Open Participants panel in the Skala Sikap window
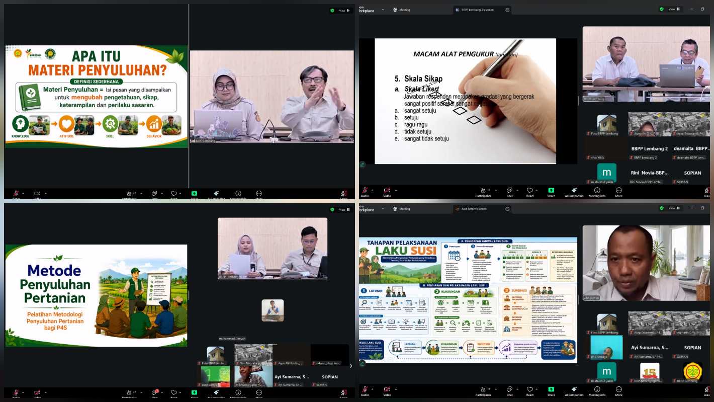The width and height of the screenshot is (714, 402). pyautogui.click(x=482, y=191)
